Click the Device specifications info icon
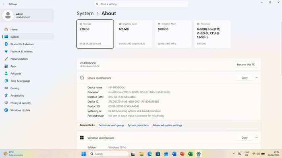Image resolution: width=282 pixels, height=158 pixels. click(82, 78)
